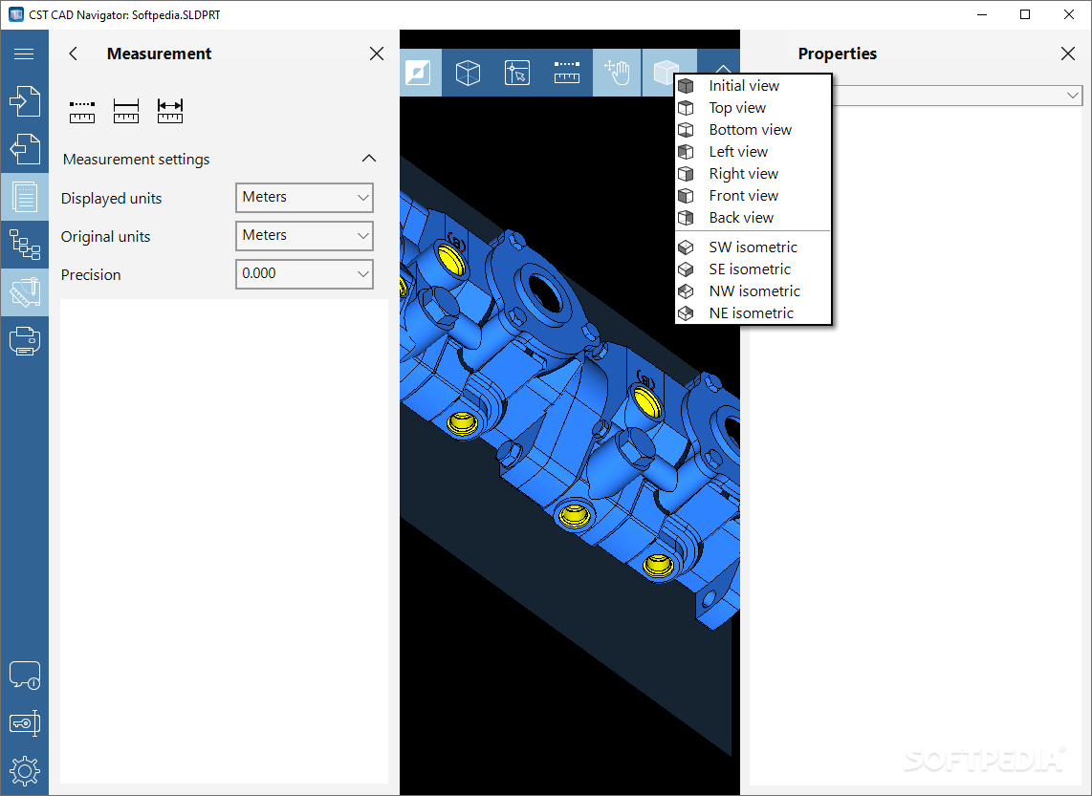Select NE isometric view
Viewport: 1092px width, 796px height.
tap(753, 313)
